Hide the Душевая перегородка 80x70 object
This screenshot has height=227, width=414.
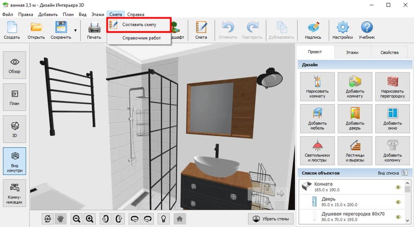pyautogui.click(x=398, y=217)
